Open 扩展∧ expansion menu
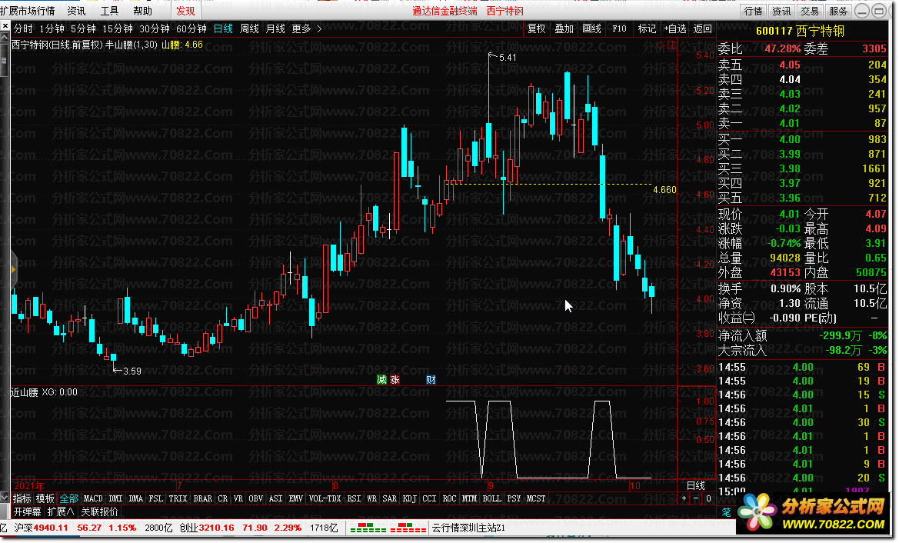This screenshot has width=899, height=543. pyautogui.click(x=60, y=511)
